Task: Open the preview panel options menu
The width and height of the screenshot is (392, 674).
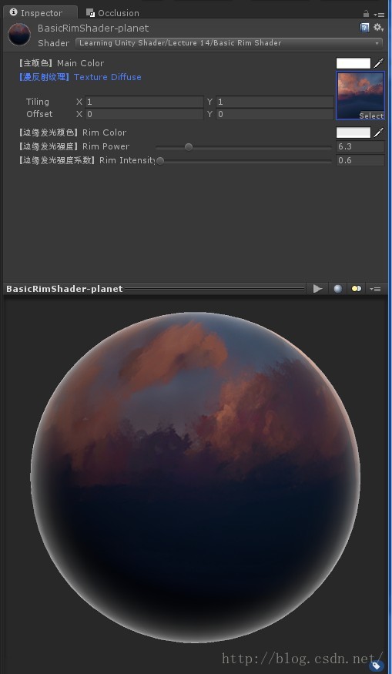Action: 375,290
